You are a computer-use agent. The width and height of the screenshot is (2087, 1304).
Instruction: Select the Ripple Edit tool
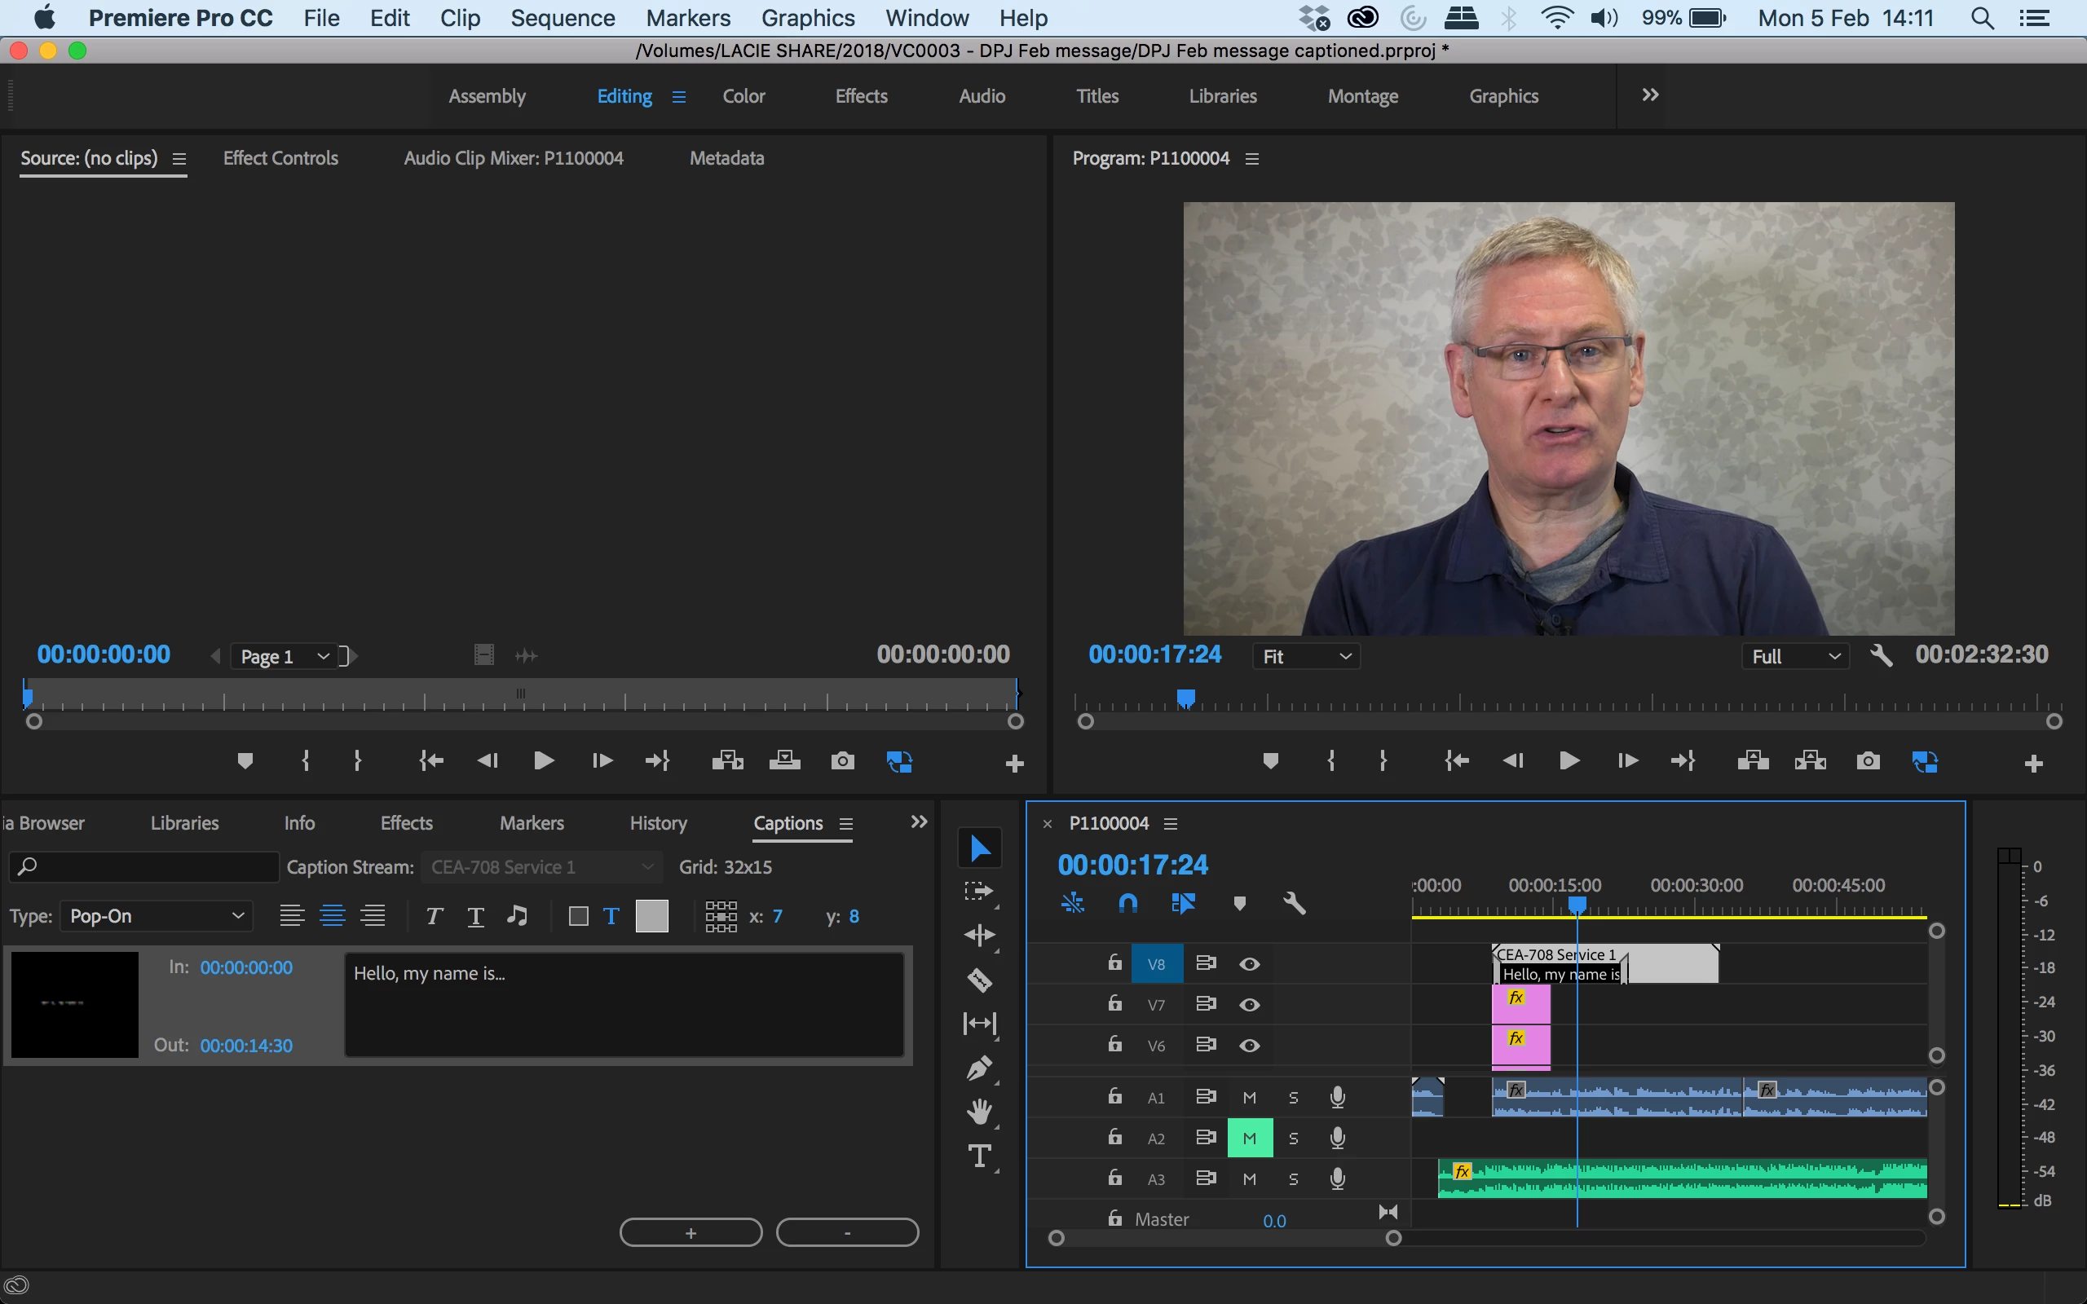[x=979, y=935]
